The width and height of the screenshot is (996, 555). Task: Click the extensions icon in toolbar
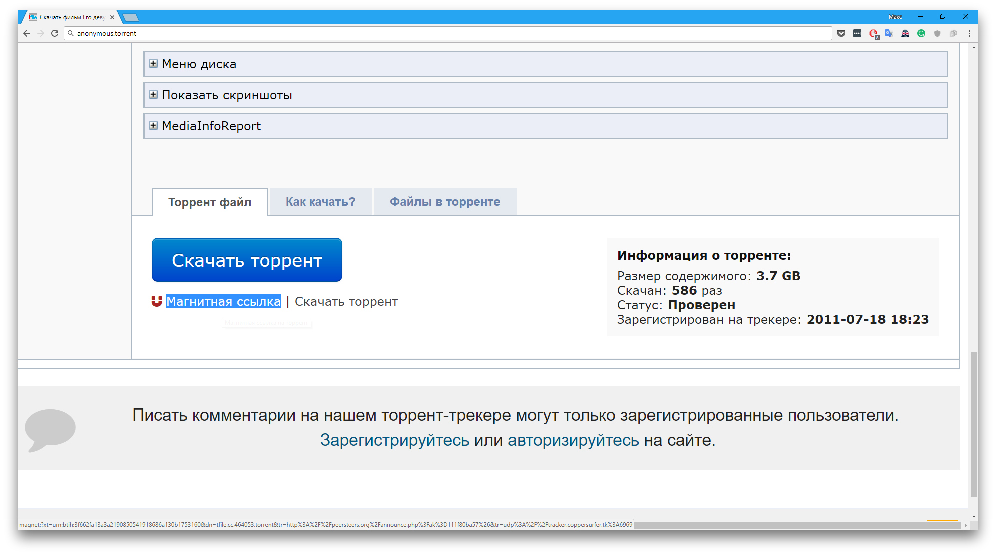pyautogui.click(x=953, y=33)
